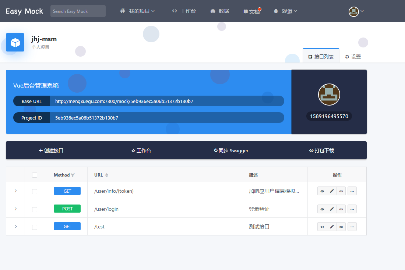The width and height of the screenshot is (405, 270).
Task: Switch to the 设置 tab
Action: click(353, 57)
